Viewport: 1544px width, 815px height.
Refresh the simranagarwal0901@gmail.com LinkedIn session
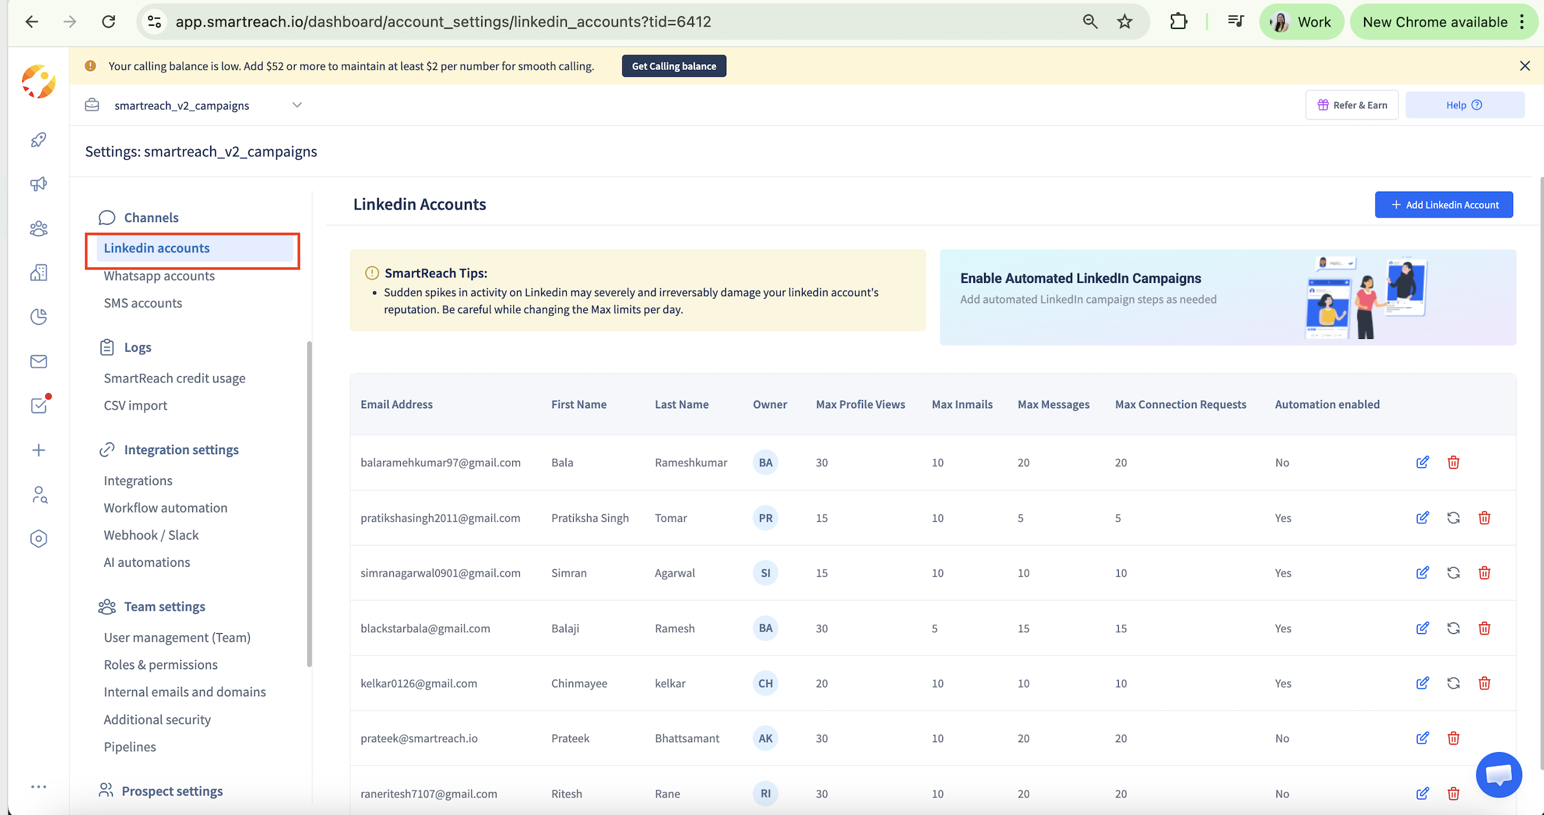(x=1453, y=573)
